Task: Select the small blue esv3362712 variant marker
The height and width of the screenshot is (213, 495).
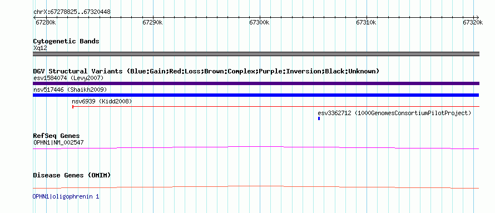Action: 319,118
